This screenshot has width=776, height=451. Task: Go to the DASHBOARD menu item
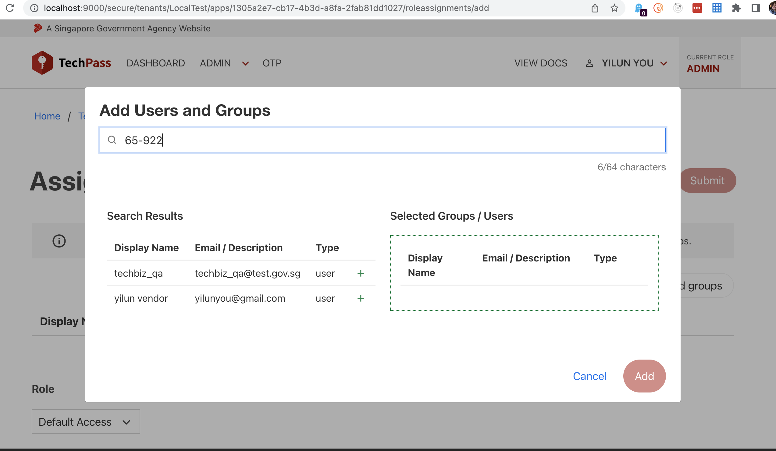coord(155,63)
